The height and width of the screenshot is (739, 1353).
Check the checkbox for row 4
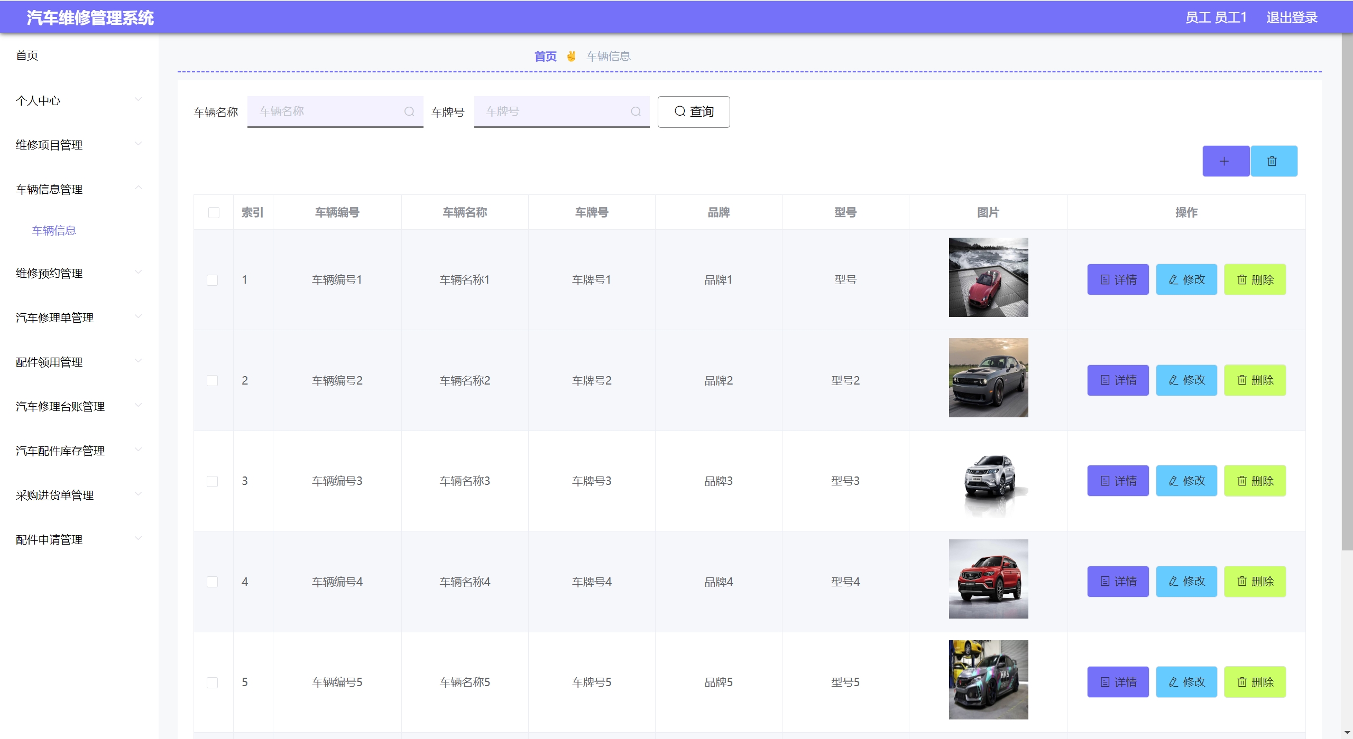pyautogui.click(x=212, y=582)
